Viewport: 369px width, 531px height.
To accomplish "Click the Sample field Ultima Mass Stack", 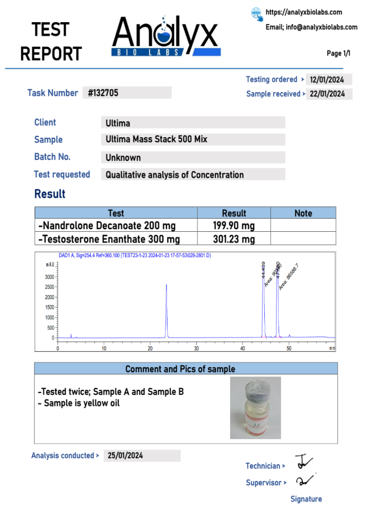I will [192, 139].
